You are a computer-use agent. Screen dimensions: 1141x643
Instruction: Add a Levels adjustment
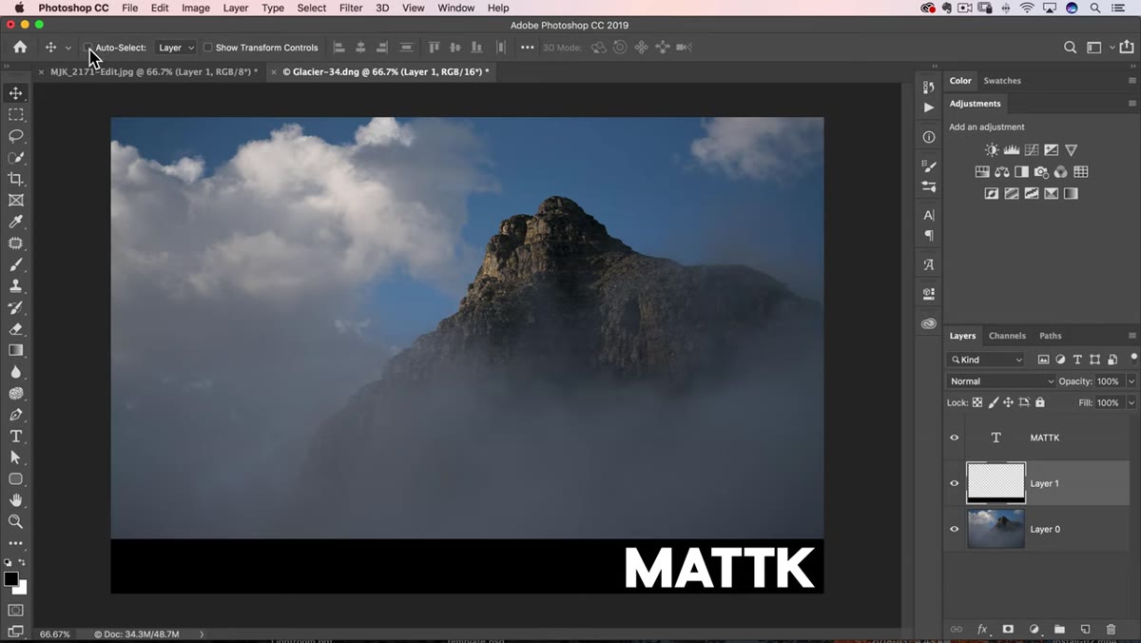point(1012,150)
